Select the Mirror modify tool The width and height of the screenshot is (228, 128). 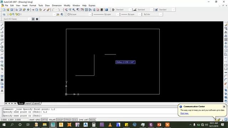pyautogui.click(x=226, y=32)
